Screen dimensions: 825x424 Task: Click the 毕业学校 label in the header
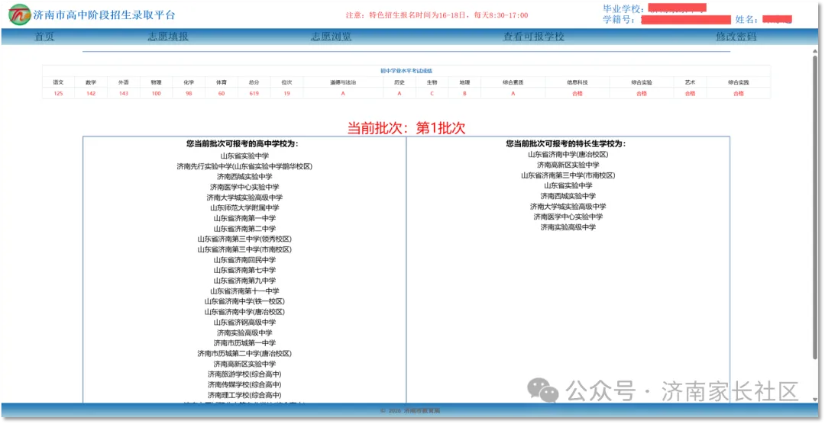point(623,9)
